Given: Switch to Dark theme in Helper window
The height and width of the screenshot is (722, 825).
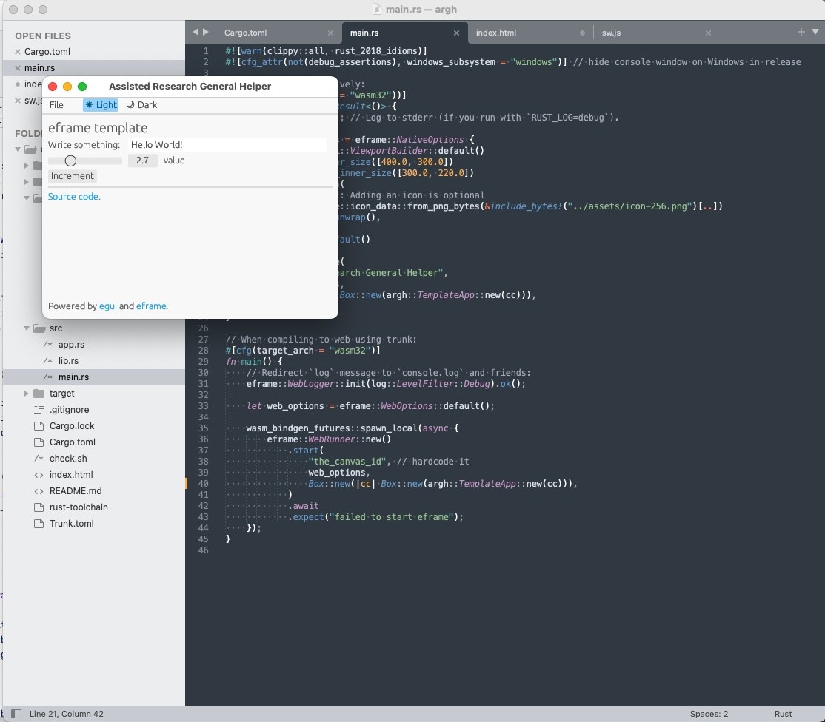Looking at the screenshot, I should 142,105.
